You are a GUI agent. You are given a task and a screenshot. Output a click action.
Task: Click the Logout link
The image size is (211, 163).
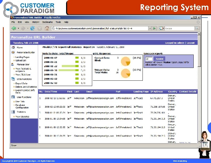pos(190,43)
